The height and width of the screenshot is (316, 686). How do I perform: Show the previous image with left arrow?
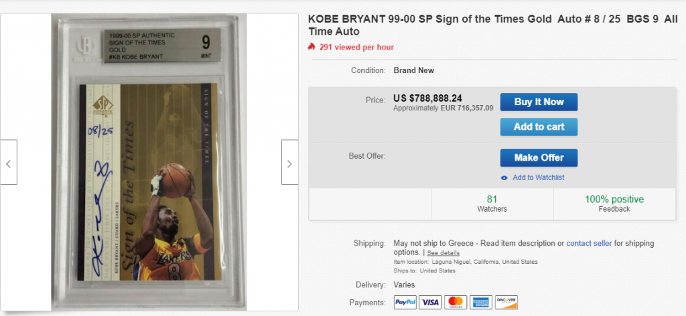point(8,162)
